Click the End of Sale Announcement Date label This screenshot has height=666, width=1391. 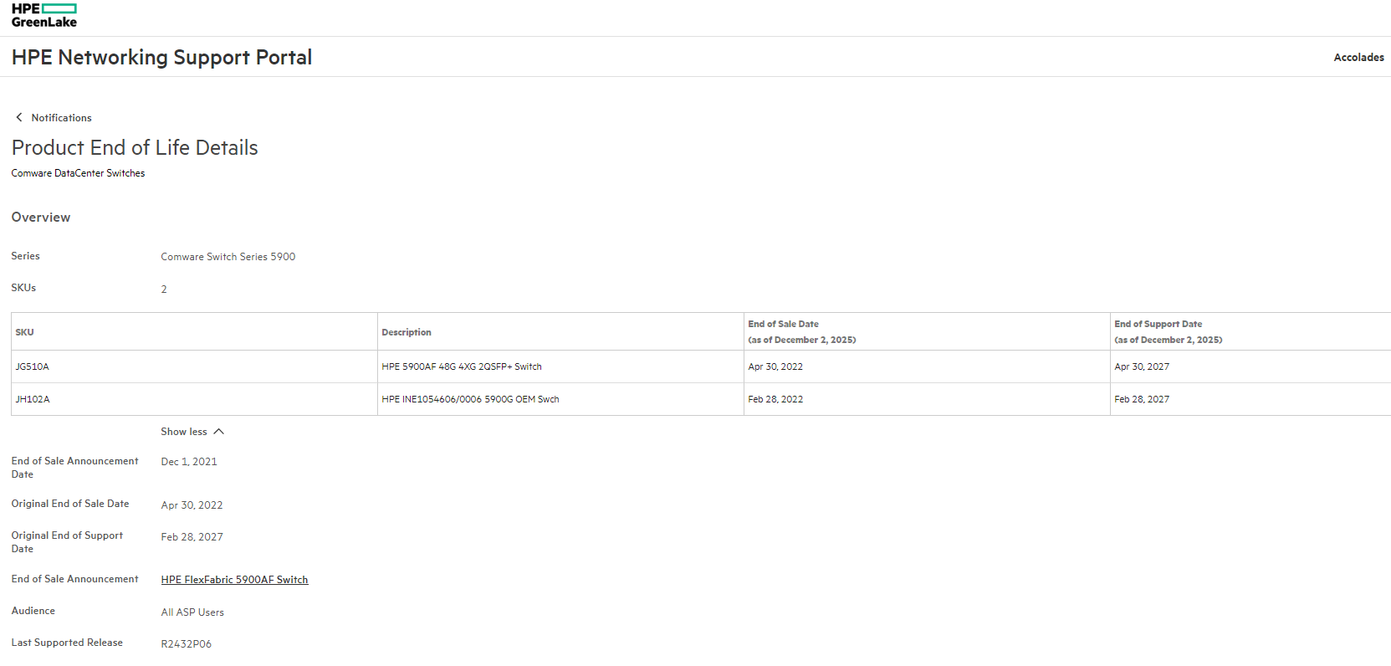click(74, 468)
